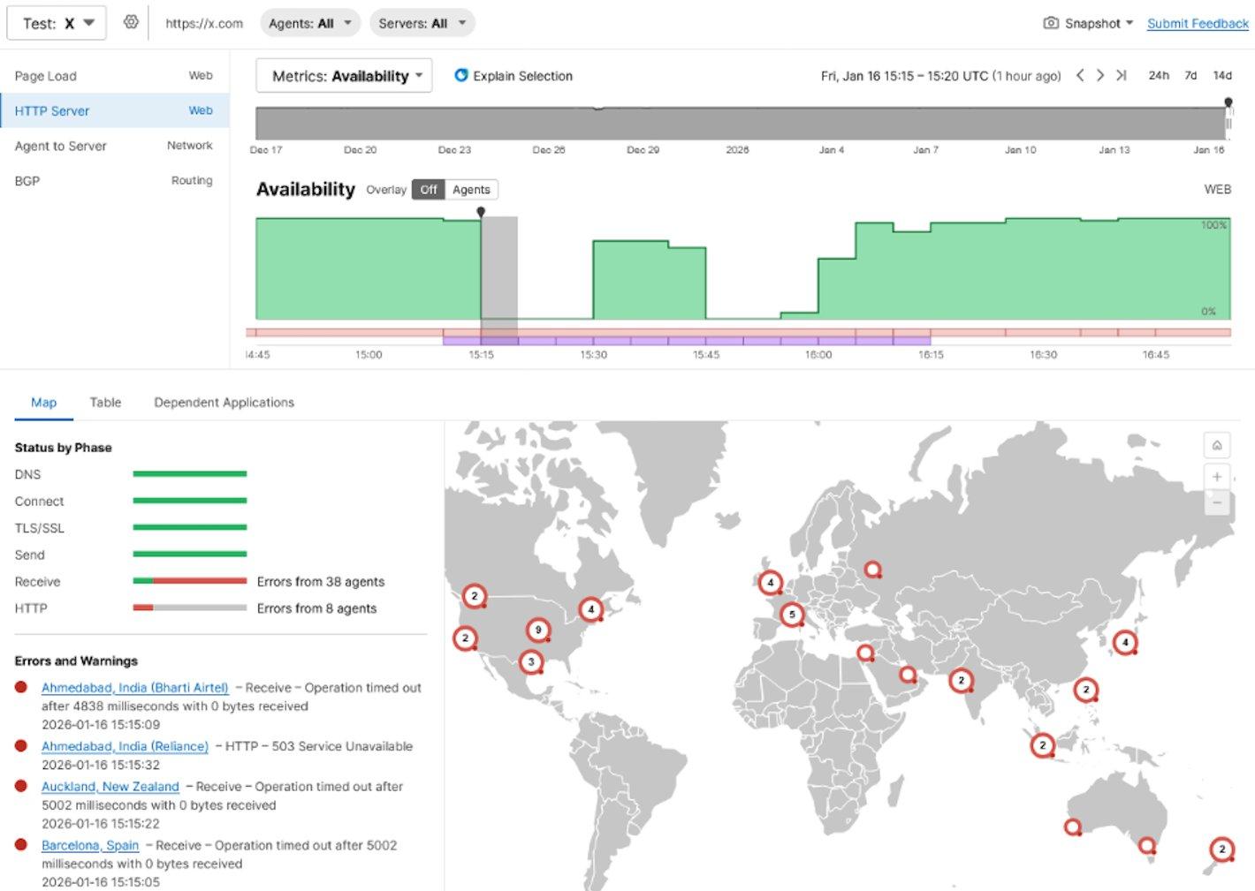Open the Auckland, New Zealand agent link
This screenshot has width=1255, height=891.
point(110,786)
